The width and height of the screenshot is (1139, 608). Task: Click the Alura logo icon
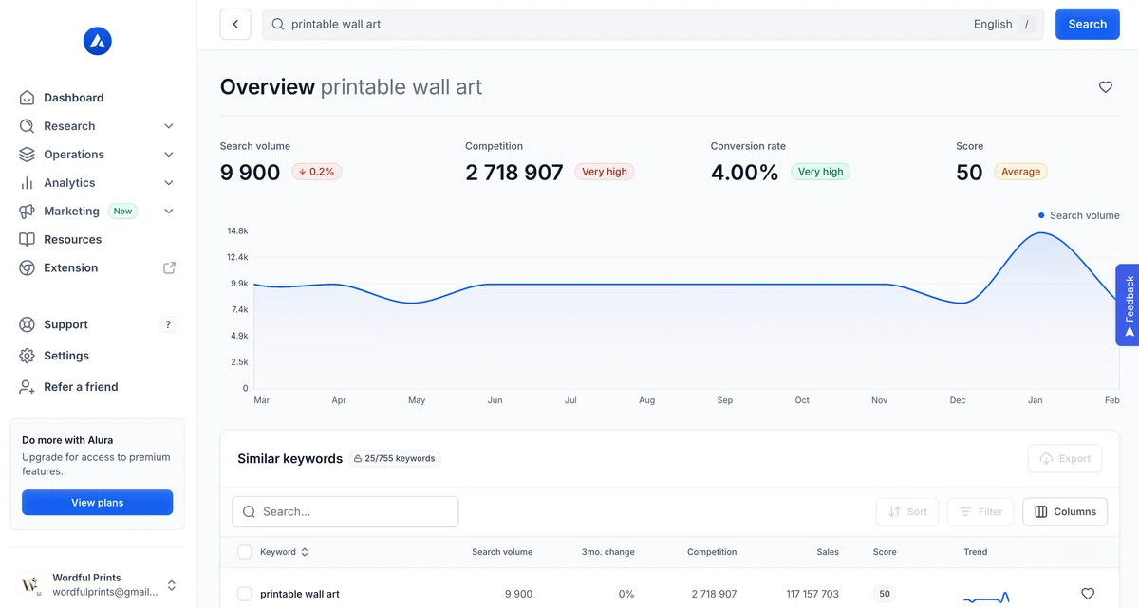[98, 41]
